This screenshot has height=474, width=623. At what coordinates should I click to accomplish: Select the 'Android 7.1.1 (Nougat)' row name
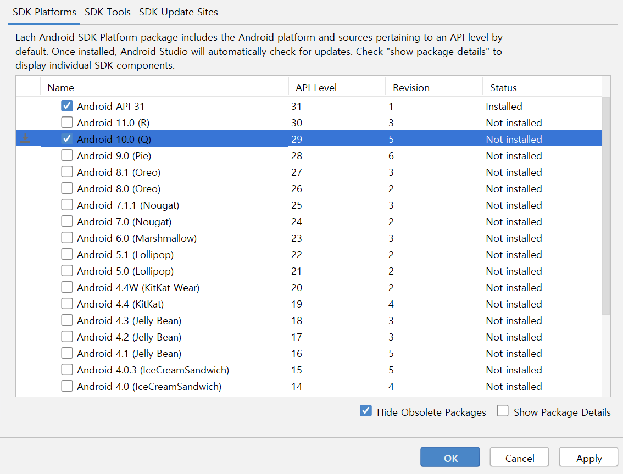[x=128, y=205]
